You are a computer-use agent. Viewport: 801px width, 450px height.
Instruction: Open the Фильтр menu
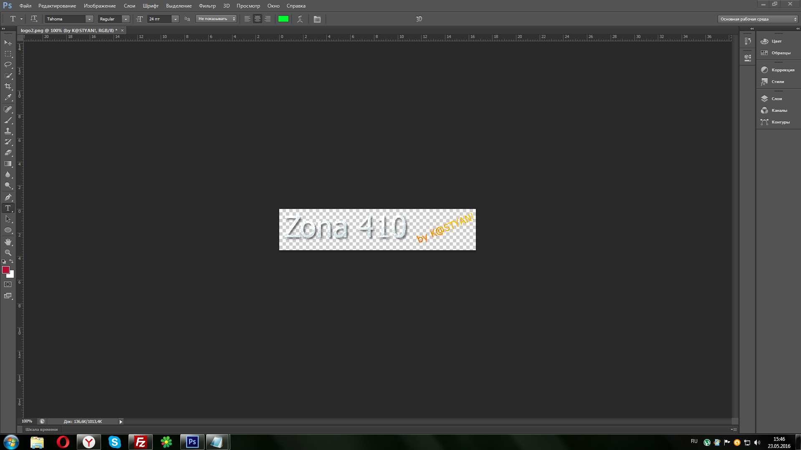point(207,6)
